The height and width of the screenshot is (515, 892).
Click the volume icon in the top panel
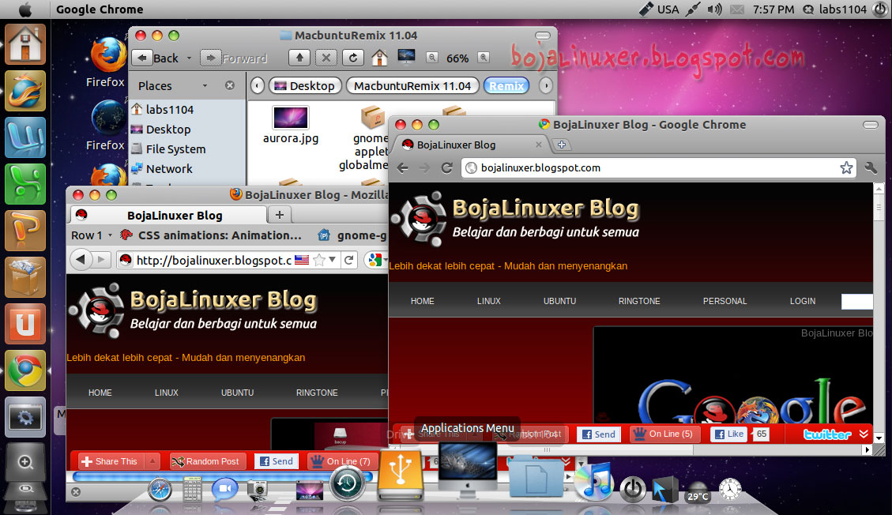714,9
